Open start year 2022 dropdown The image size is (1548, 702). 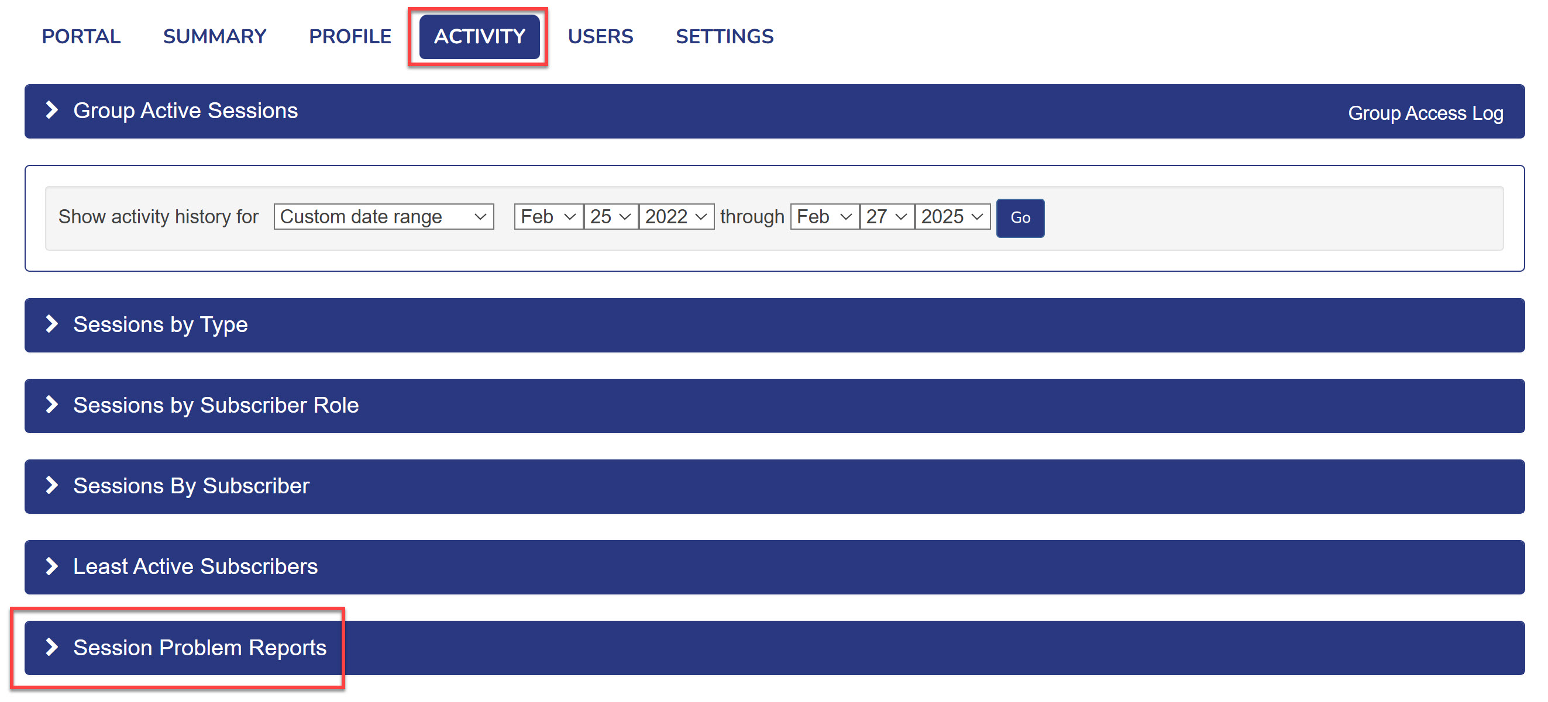click(x=676, y=217)
